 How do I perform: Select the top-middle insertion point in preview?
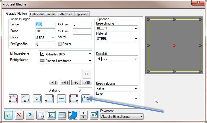[174, 19]
